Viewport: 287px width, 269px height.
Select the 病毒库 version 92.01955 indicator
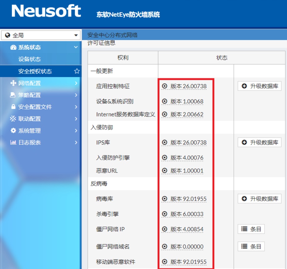point(165,199)
